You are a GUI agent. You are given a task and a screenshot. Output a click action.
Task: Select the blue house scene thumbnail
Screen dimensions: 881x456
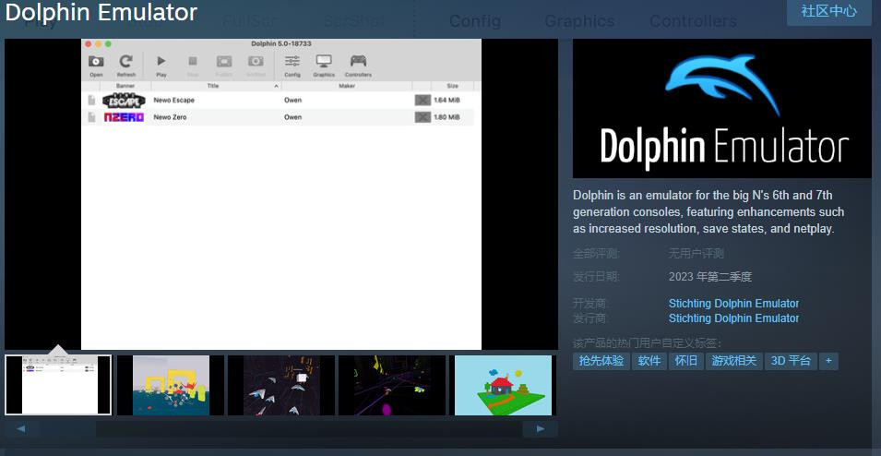pos(503,385)
